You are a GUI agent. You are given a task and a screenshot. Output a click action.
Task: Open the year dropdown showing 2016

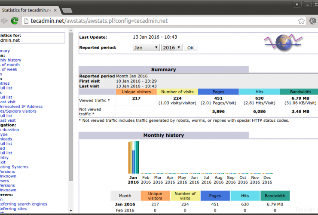[171, 48]
